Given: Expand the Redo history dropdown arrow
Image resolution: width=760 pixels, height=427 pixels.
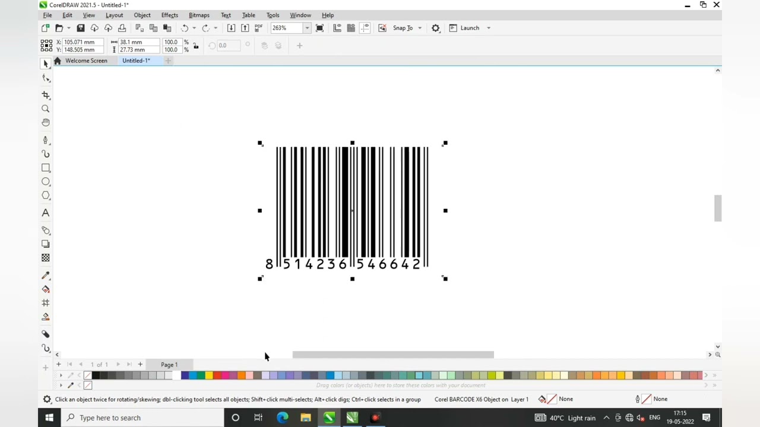Looking at the screenshot, I should pyautogui.click(x=216, y=28).
